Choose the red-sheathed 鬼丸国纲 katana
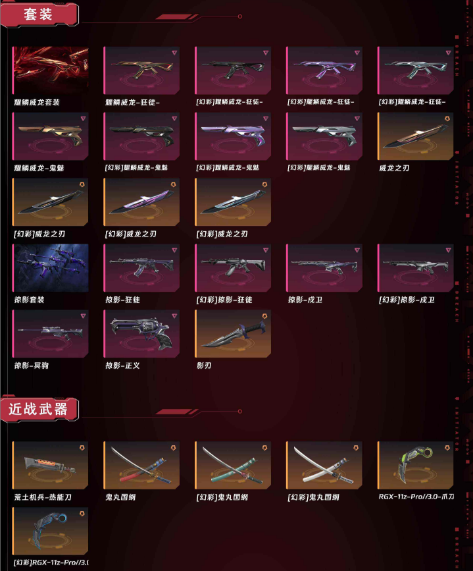 pos(141,466)
